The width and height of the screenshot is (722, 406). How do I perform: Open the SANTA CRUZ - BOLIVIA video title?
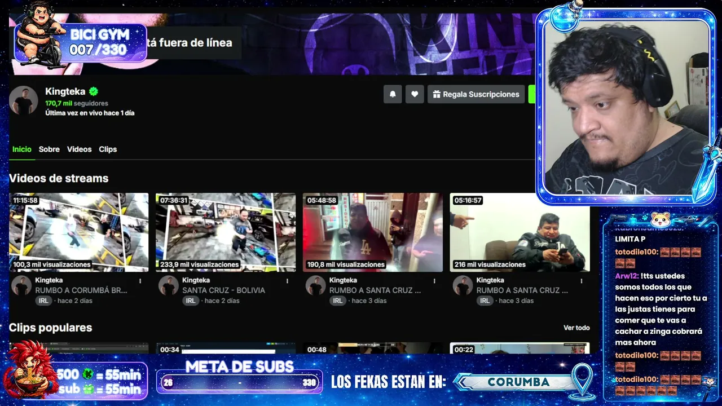point(223,290)
